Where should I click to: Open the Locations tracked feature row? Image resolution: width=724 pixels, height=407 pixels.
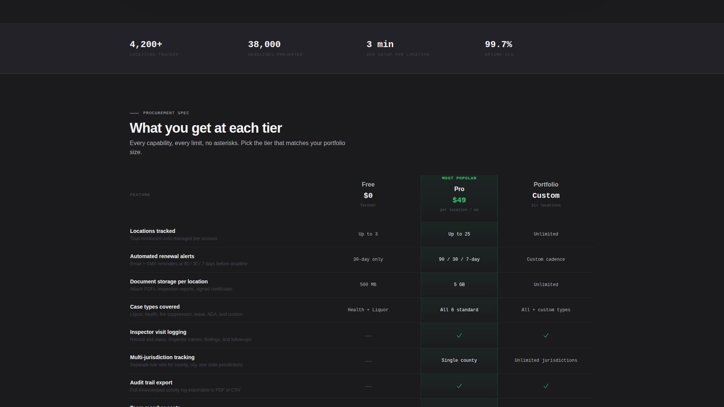pyautogui.click(x=152, y=231)
